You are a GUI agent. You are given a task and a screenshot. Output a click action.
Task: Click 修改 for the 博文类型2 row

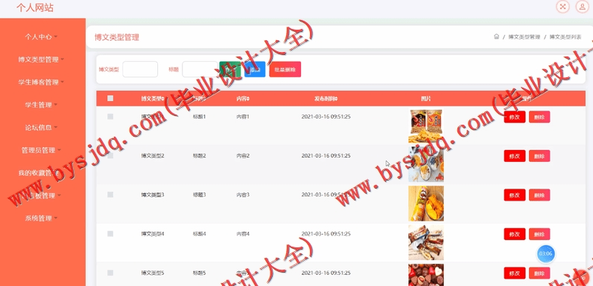(x=515, y=156)
